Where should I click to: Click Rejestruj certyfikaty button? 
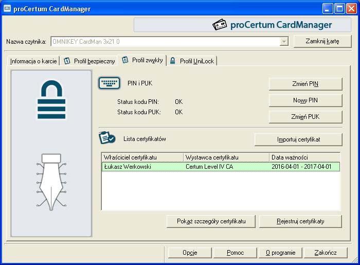pyautogui.click(x=300, y=221)
